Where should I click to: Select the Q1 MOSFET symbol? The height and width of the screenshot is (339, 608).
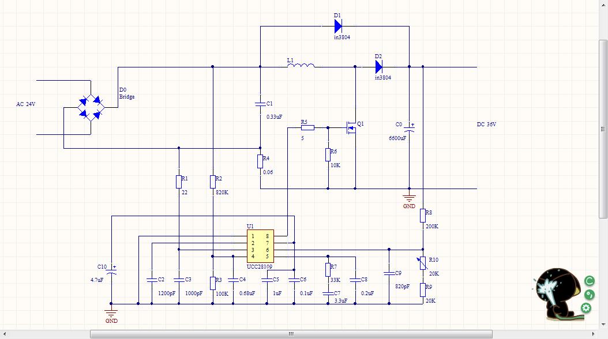352,127
